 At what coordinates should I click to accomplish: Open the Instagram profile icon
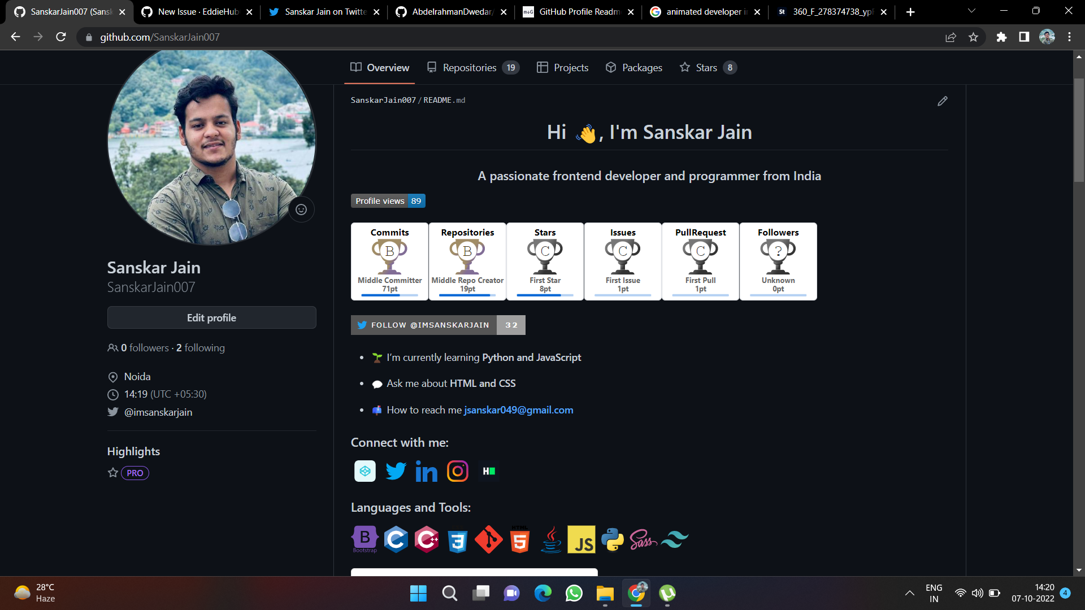(458, 471)
